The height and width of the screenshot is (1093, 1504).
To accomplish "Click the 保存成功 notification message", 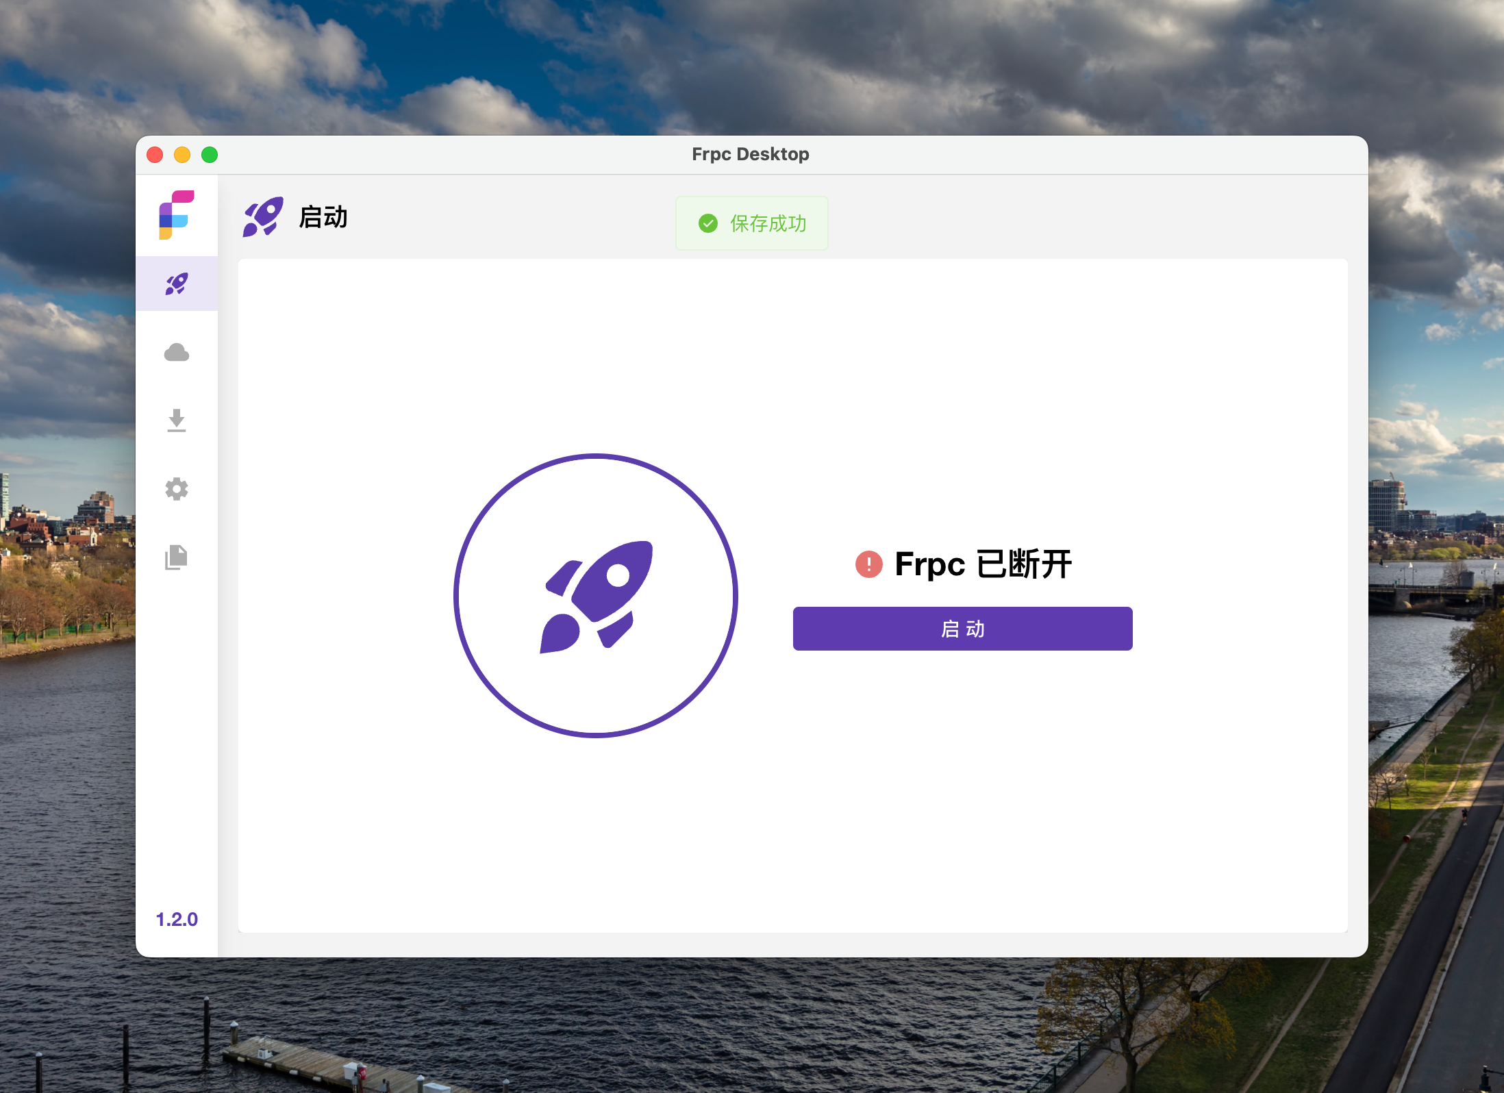I will [x=768, y=223].
